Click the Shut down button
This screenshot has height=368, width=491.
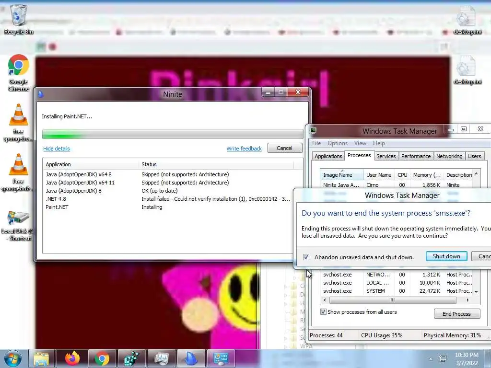coord(446,256)
